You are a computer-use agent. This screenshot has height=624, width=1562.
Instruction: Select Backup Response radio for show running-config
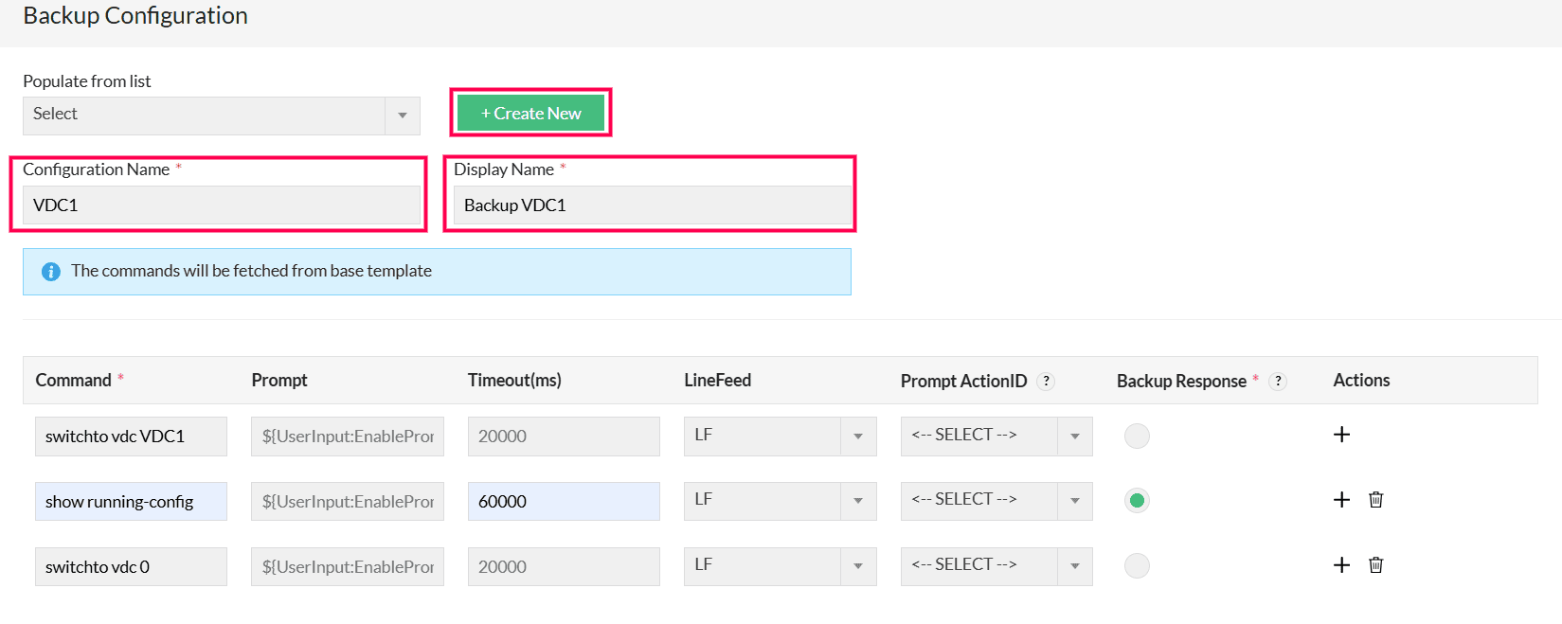click(1137, 501)
